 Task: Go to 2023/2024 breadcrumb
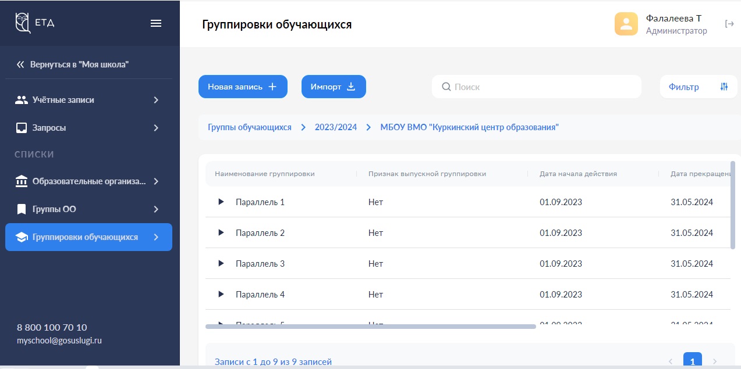pos(336,127)
